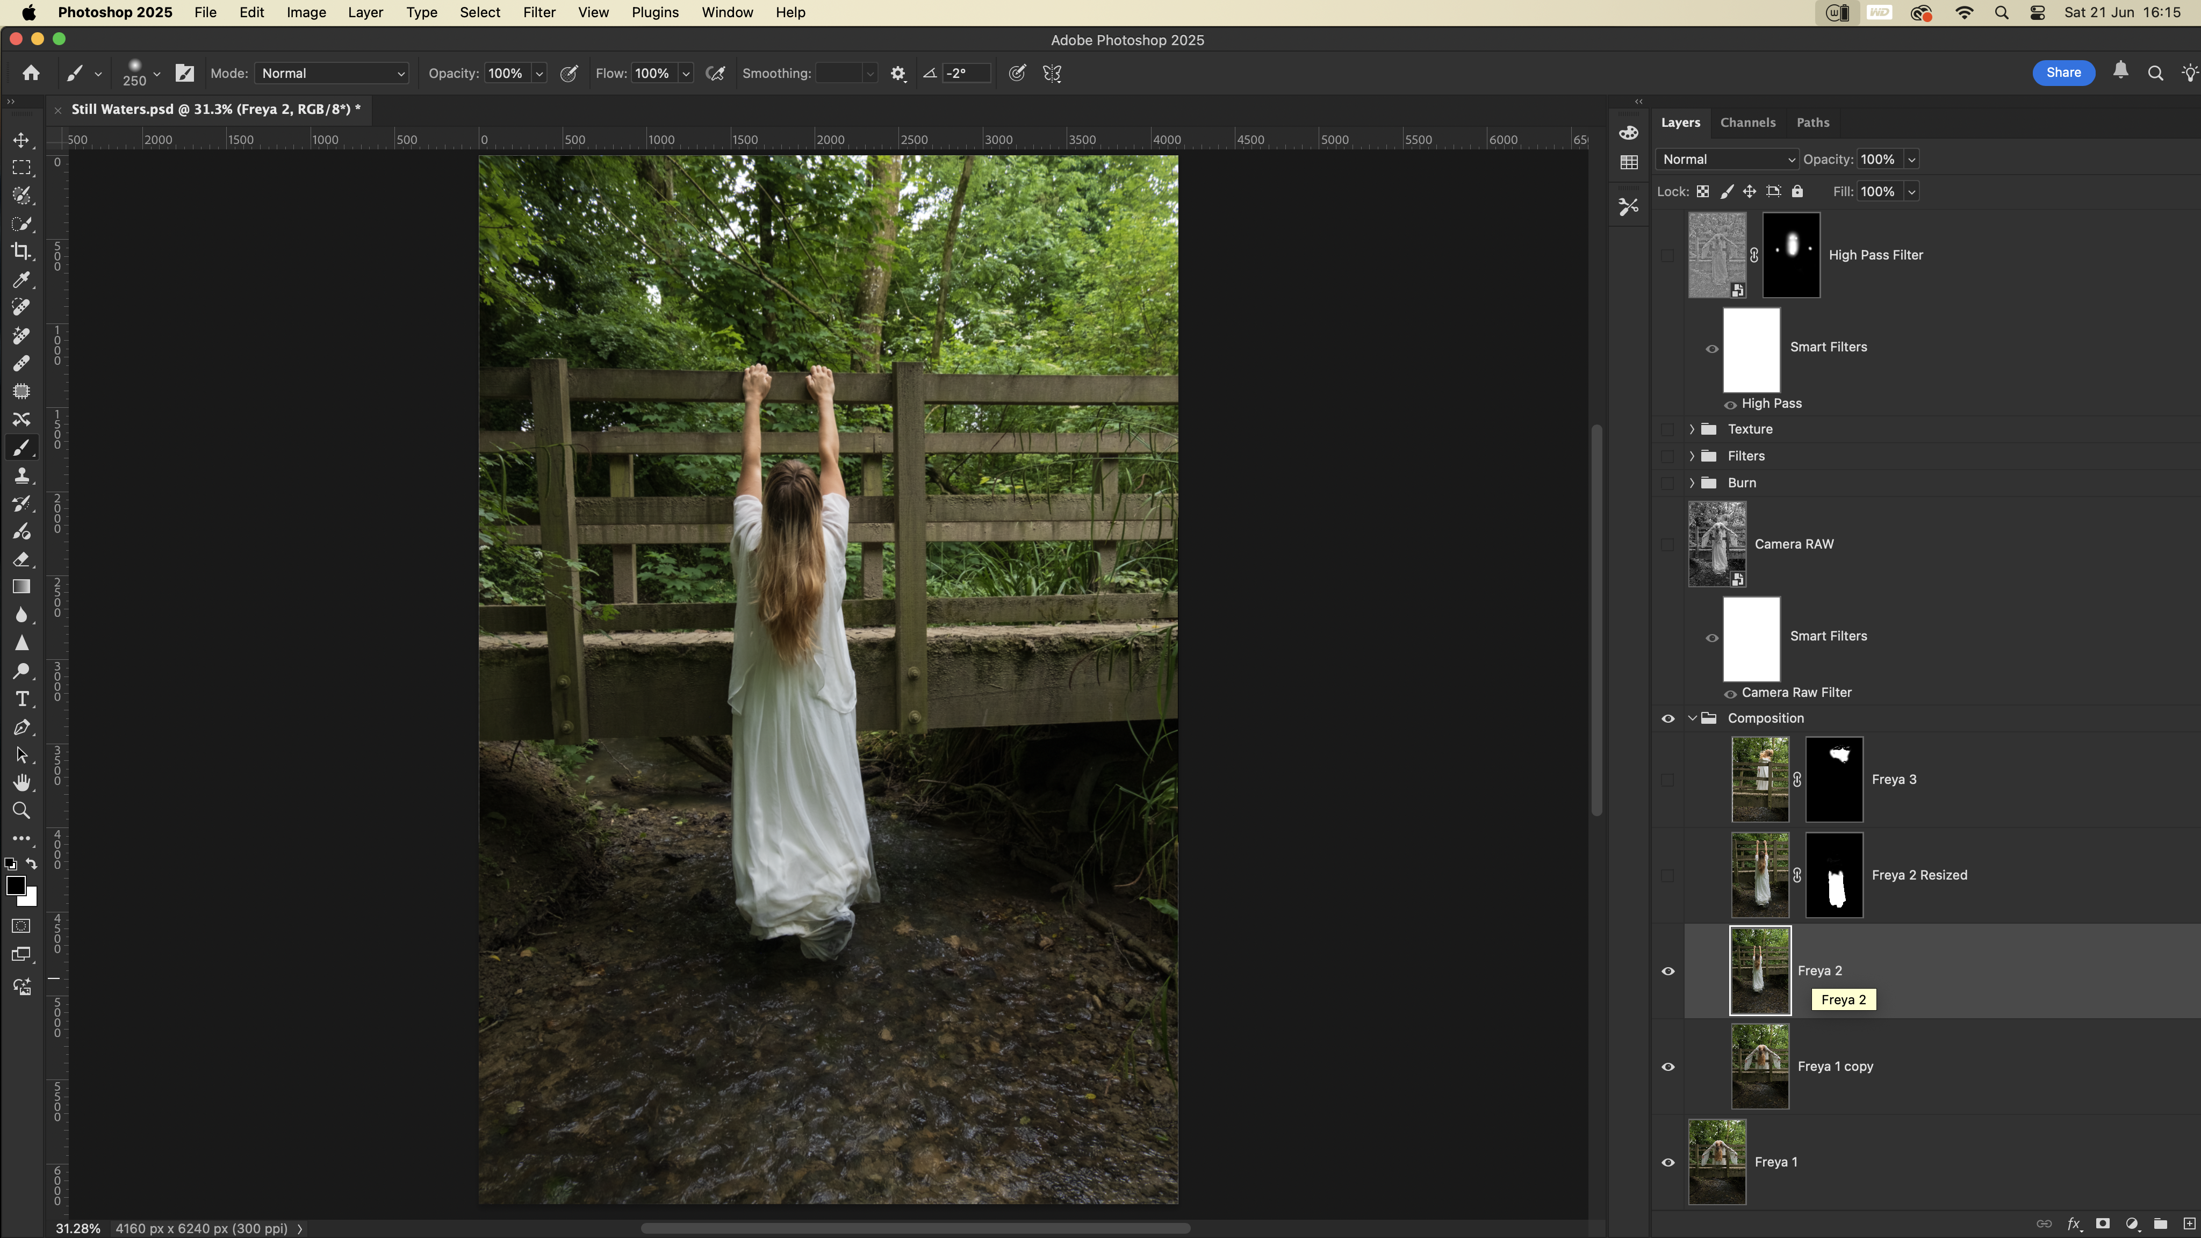Open the notifications bell
2201x1238 pixels.
(2120, 71)
